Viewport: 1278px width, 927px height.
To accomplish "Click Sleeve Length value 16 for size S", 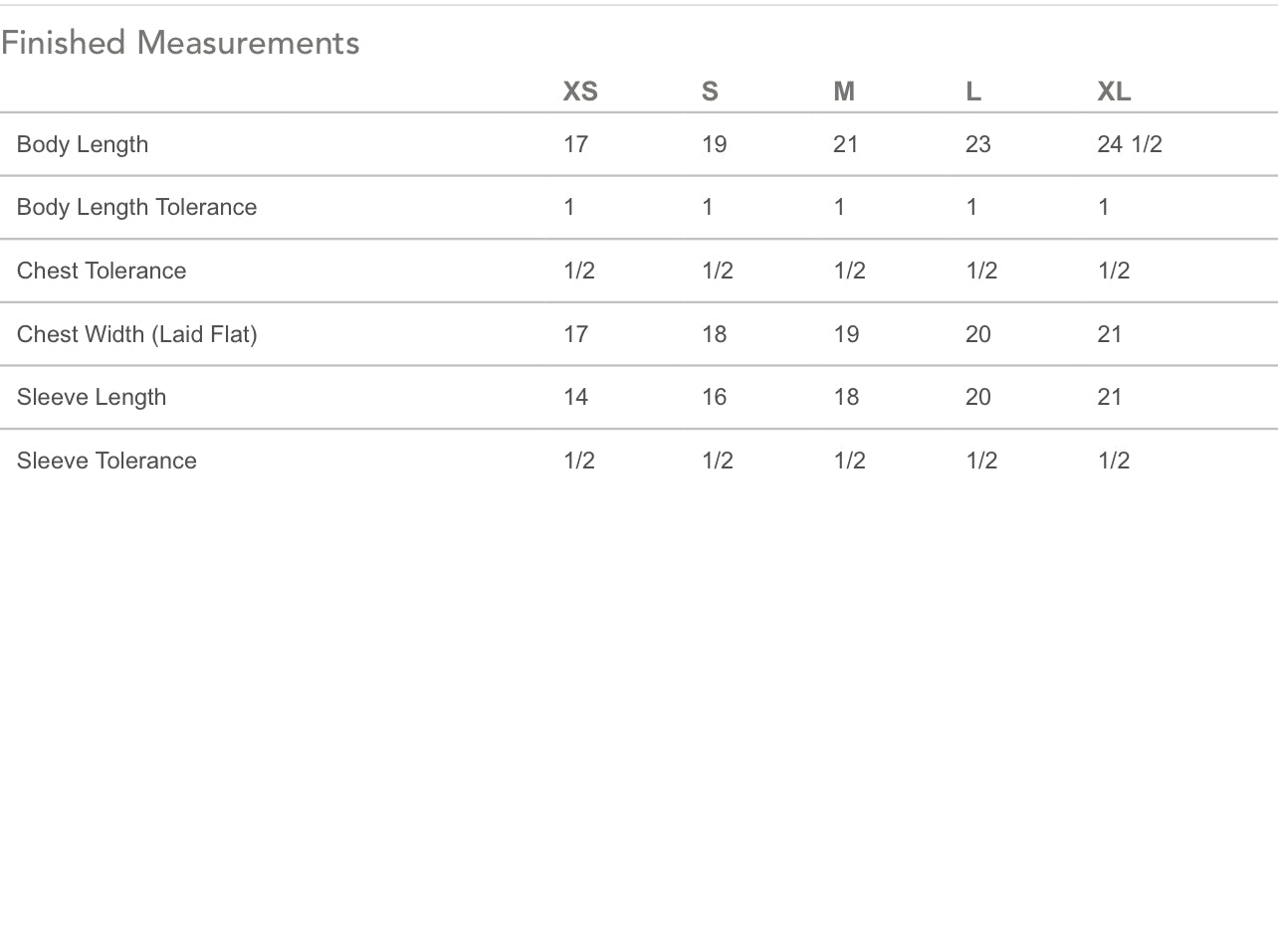I will click(715, 397).
